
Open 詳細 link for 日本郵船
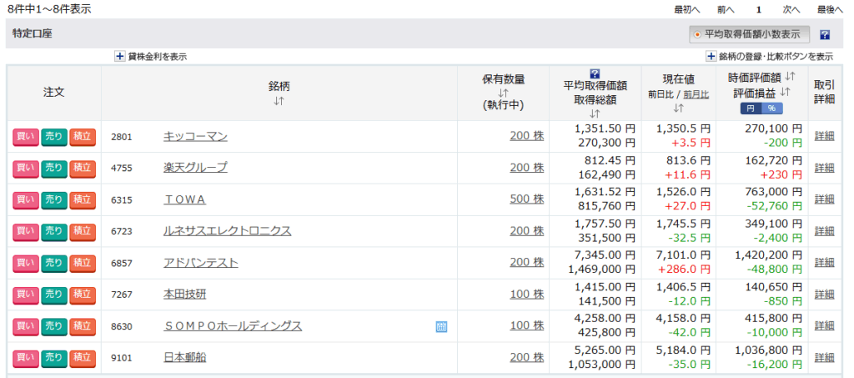click(x=824, y=357)
